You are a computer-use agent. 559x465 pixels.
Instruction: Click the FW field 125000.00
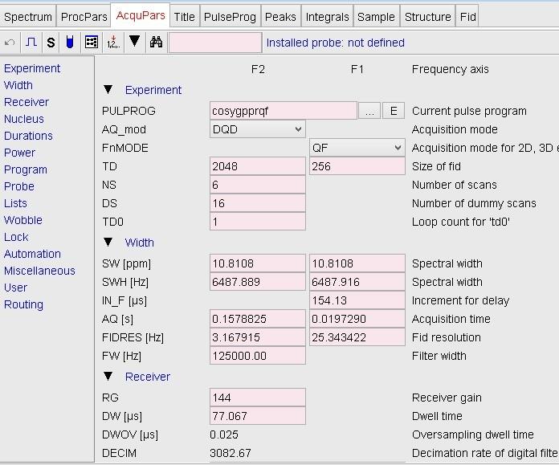257,357
